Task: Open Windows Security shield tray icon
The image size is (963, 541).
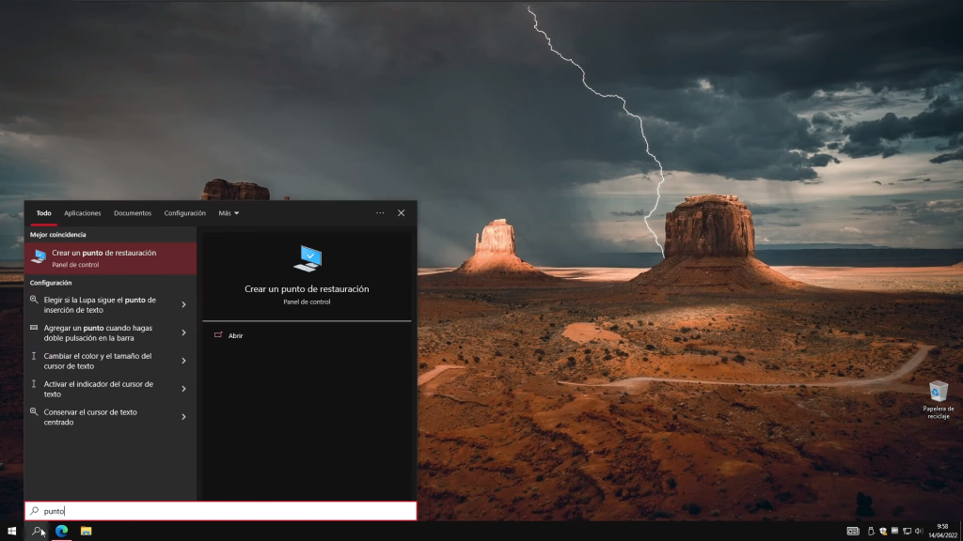Action: tap(884, 531)
